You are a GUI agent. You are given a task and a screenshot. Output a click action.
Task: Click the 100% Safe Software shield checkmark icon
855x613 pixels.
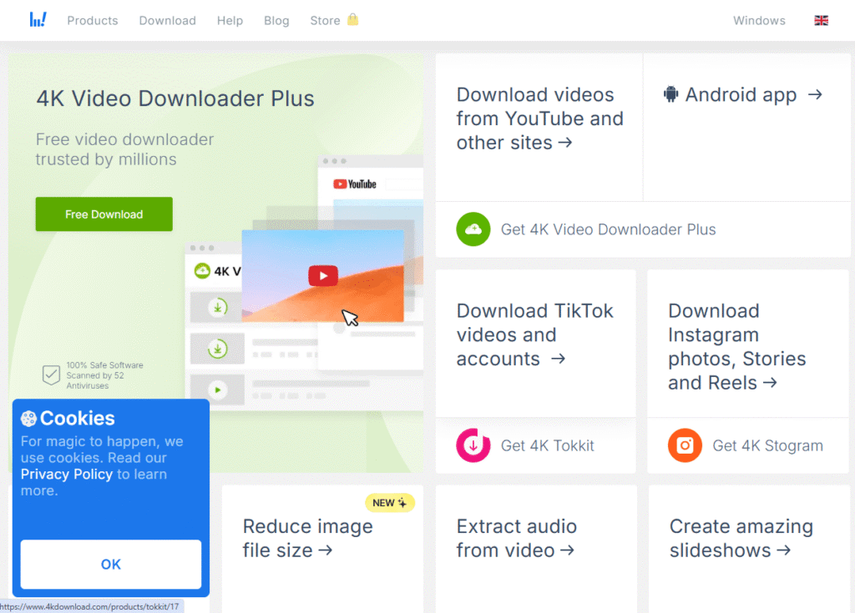click(x=51, y=374)
